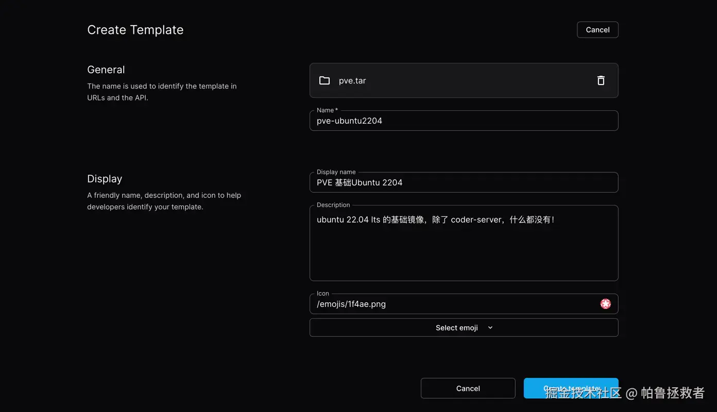Delete the uploaded pve.tar file
The width and height of the screenshot is (717, 412).
pyautogui.click(x=601, y=80)
